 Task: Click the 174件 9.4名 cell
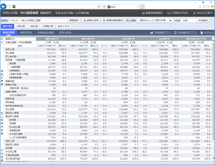tap(52, 42)
